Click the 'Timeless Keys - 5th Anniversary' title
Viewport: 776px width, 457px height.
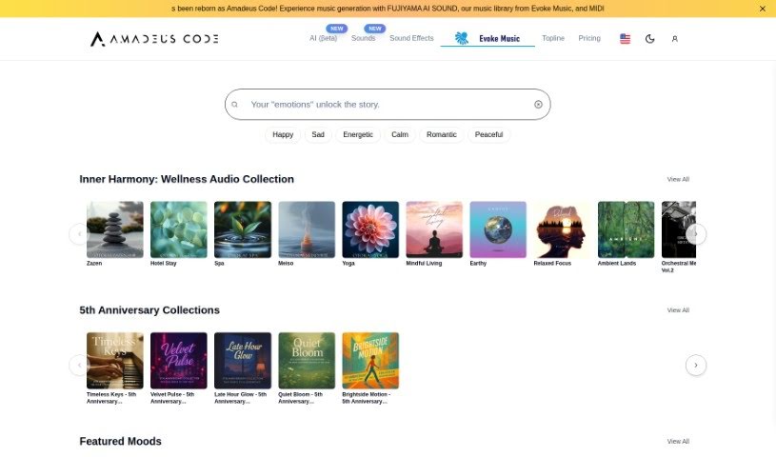[x=111, y=398]
